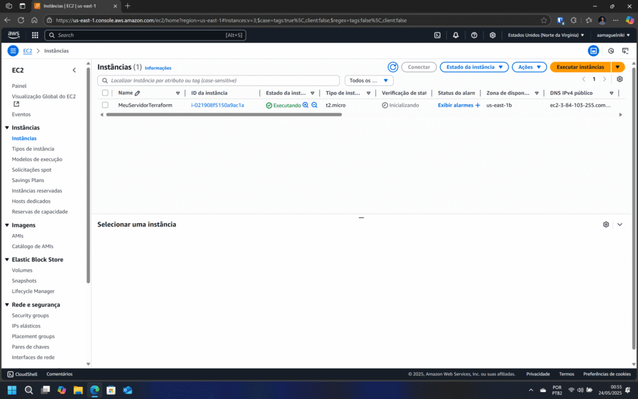
Task: Open Pares de chaves page
Action: (x=31, y=347)
